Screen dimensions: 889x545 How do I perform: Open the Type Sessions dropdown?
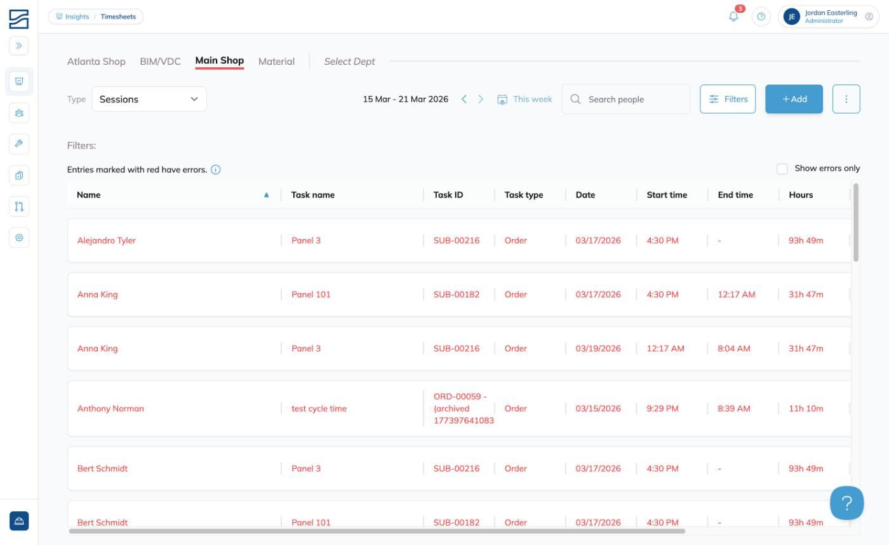click(x=149, y=99)
